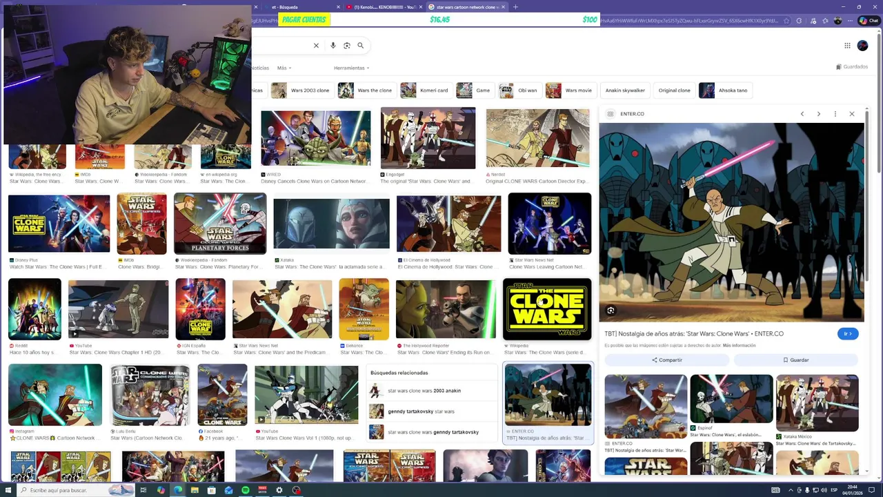
Task: Open related search clone wars 2003 anakin
Action: (431, 391)
